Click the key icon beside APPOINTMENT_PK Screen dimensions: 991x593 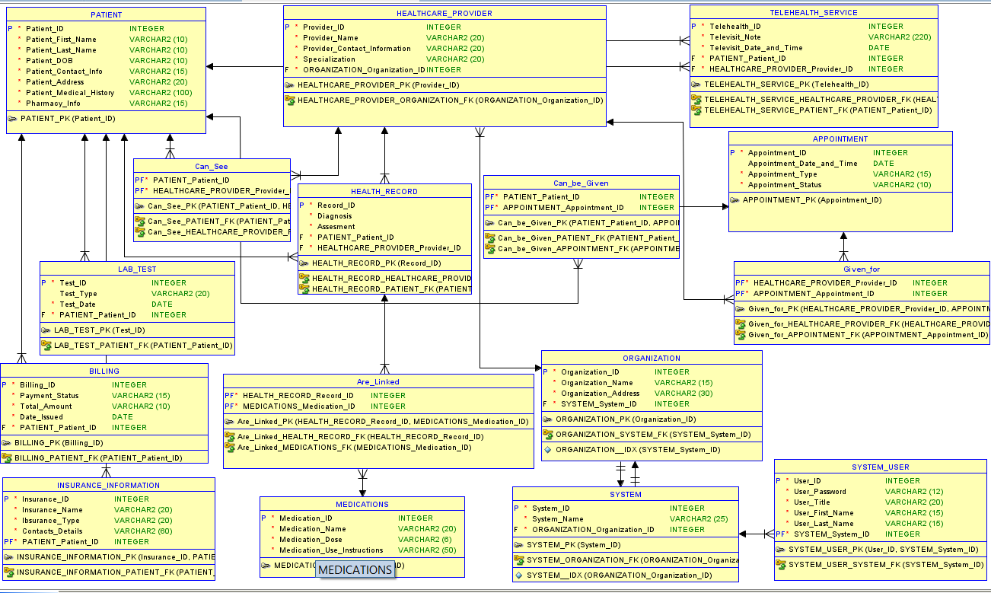[x=735, y=200]
